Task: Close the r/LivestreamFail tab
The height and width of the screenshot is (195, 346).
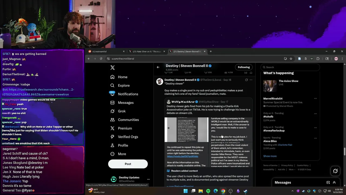Action: (124, 51)
